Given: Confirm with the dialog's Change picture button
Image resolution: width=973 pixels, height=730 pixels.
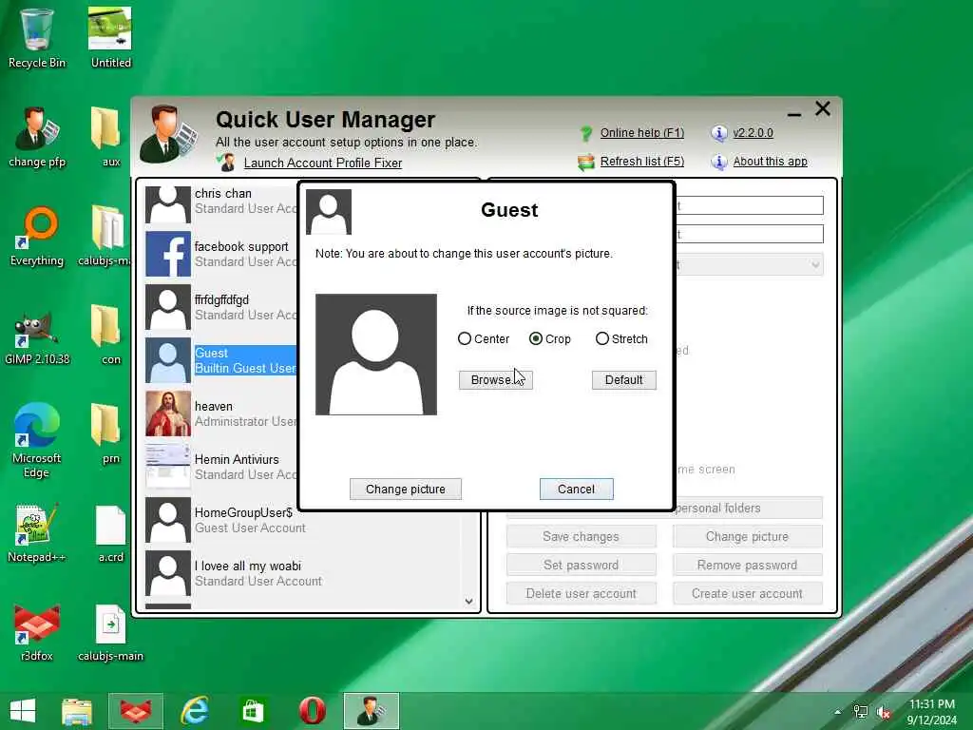Looking at the screenshot, I should pos(405,490).
